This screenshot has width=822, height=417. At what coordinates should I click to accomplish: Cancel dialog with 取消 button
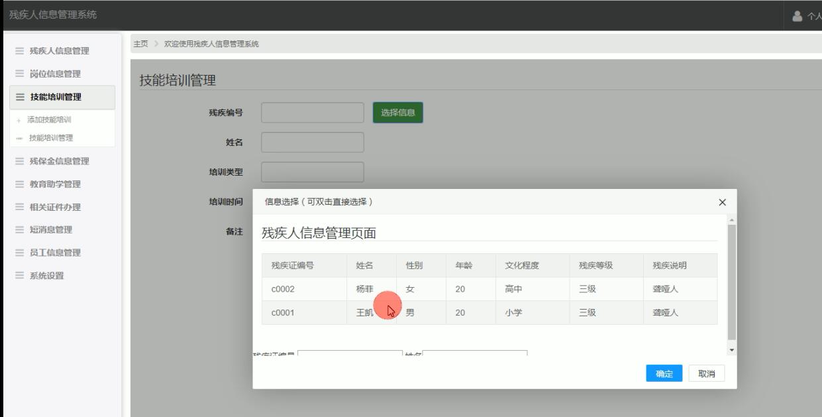(707, 374)
